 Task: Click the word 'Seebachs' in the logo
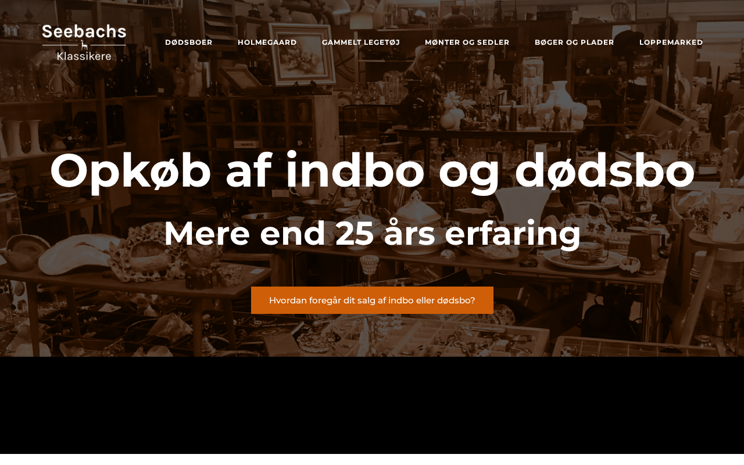point(84,33)
